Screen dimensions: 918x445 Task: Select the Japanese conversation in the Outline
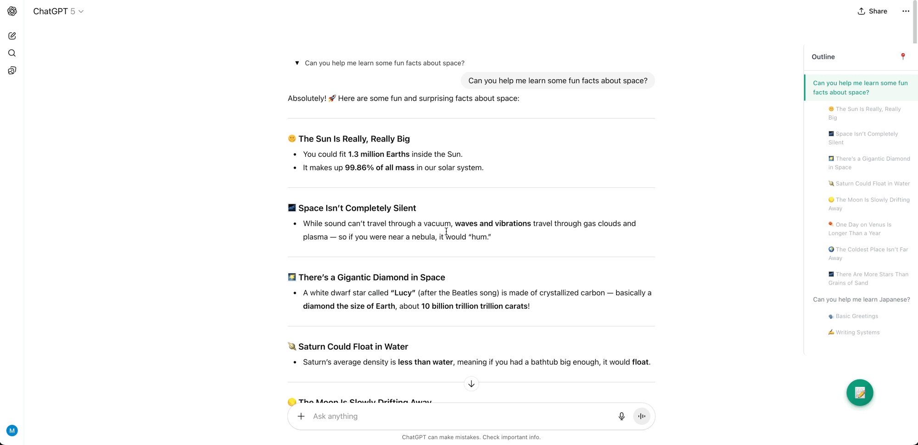pos(861,299)
